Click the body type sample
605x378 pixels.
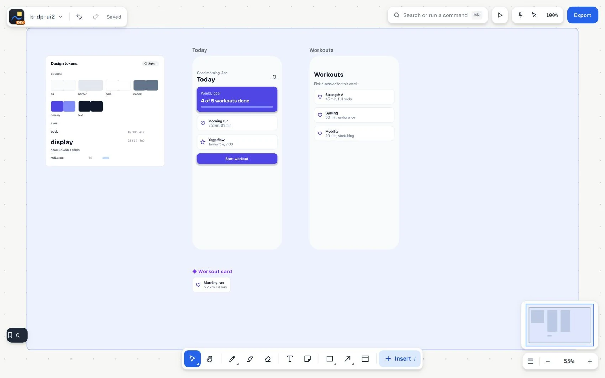(54, 132)
